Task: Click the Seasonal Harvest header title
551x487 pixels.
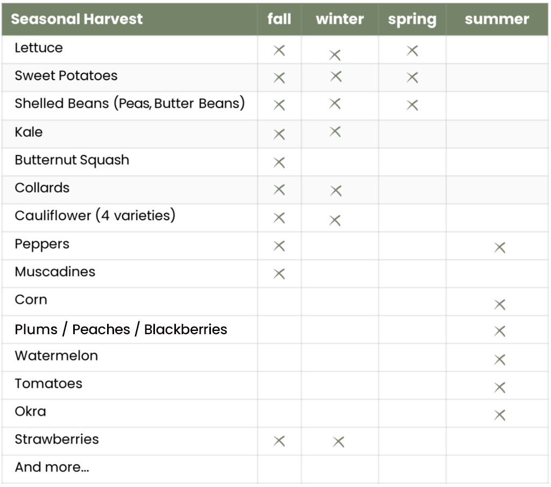Action: pos(76,19)
